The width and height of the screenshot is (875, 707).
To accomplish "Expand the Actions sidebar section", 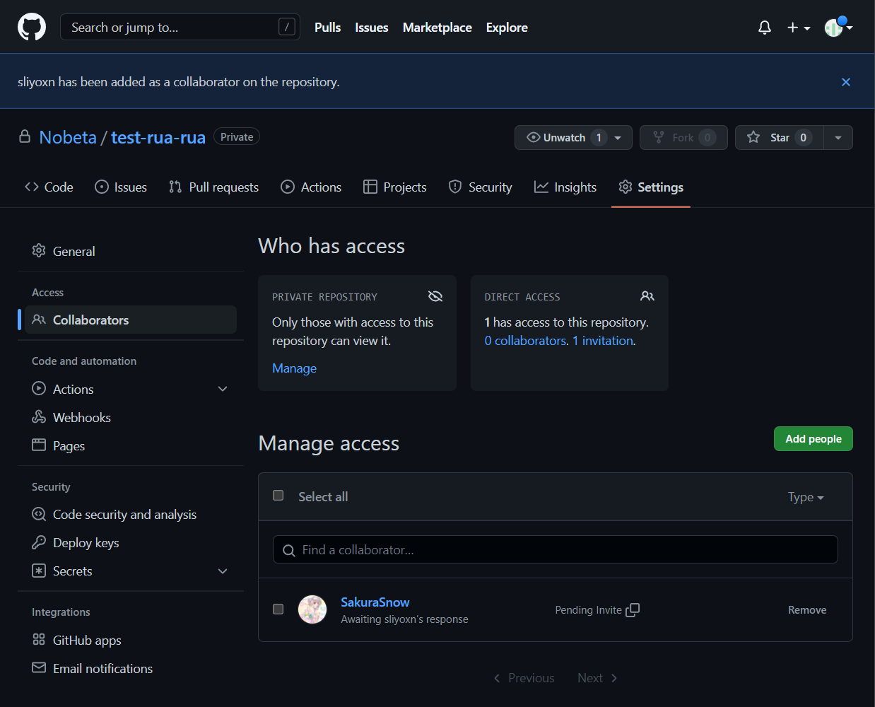I will [223, 390].
